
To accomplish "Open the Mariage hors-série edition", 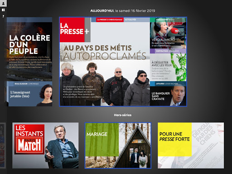I will 118,145.
